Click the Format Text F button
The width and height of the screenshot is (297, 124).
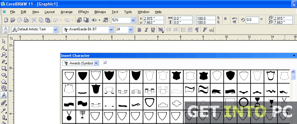pyautogui.click(x=204, y=30)
